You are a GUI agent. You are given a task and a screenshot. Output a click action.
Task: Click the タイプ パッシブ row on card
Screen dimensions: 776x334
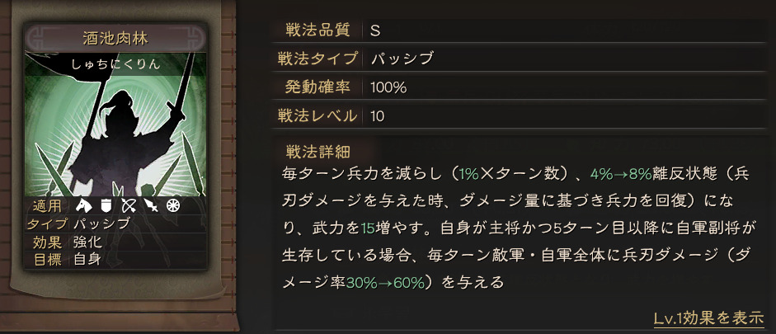pyautogui.click(x=115, y=223)
